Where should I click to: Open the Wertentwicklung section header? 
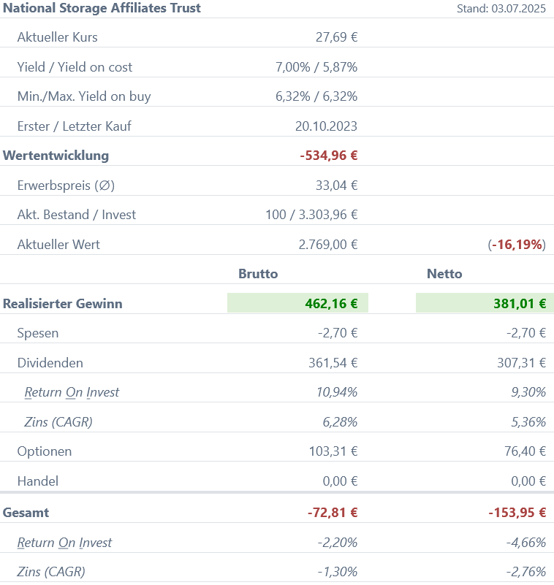[56, 156]
